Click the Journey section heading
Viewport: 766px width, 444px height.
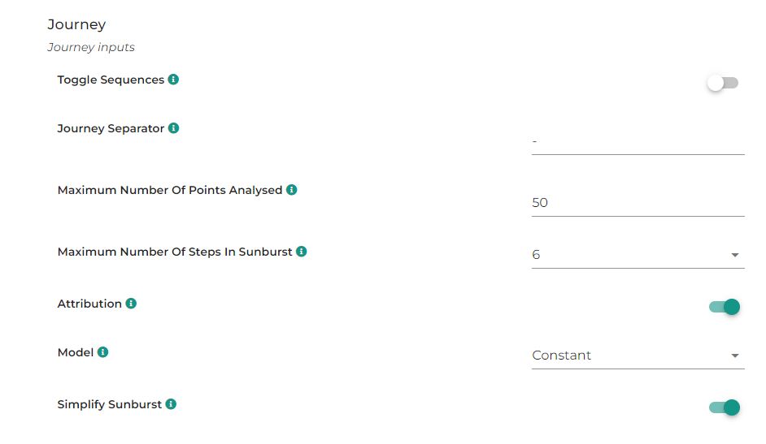[x=76, y=24]
